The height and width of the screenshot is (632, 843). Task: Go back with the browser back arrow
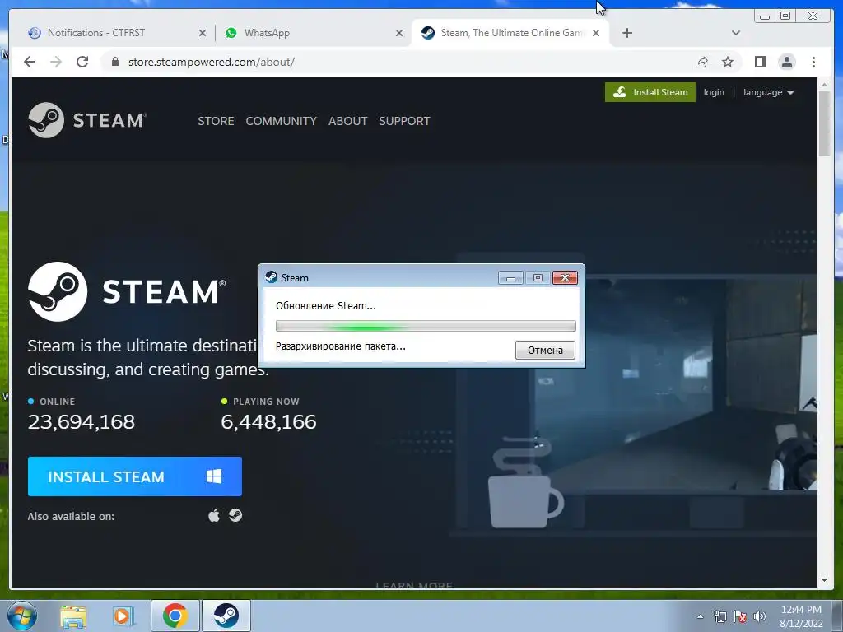coord(30,62)
